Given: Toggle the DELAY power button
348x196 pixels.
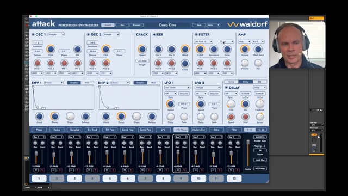Looking at the screenshot, I should coord(226,88).
